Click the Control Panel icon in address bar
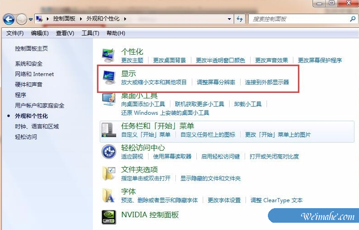The width and height of the screenshot is (359, 230). (x=39, y=19)
